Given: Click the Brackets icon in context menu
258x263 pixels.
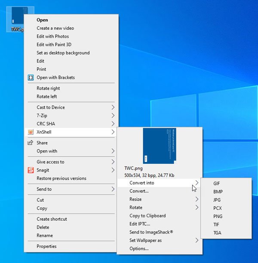Looking at the screenshot, I should [x=31, y=78].
